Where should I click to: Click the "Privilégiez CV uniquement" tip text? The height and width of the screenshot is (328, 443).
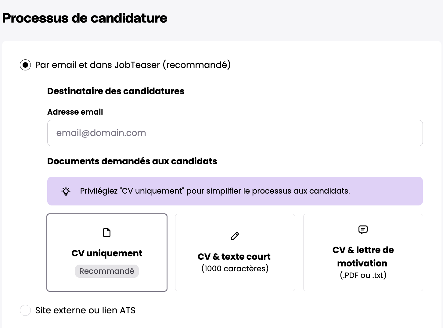(x=215, y=191)
